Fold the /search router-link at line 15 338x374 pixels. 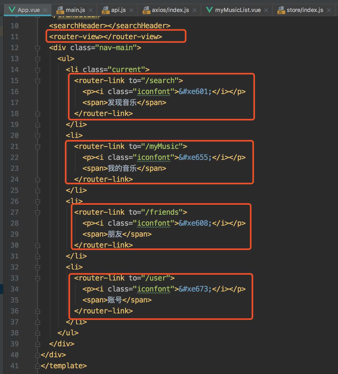pos(38,81)
